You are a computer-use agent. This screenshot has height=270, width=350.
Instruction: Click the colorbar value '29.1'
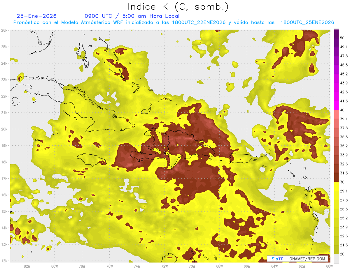click(x=344, y=191)
